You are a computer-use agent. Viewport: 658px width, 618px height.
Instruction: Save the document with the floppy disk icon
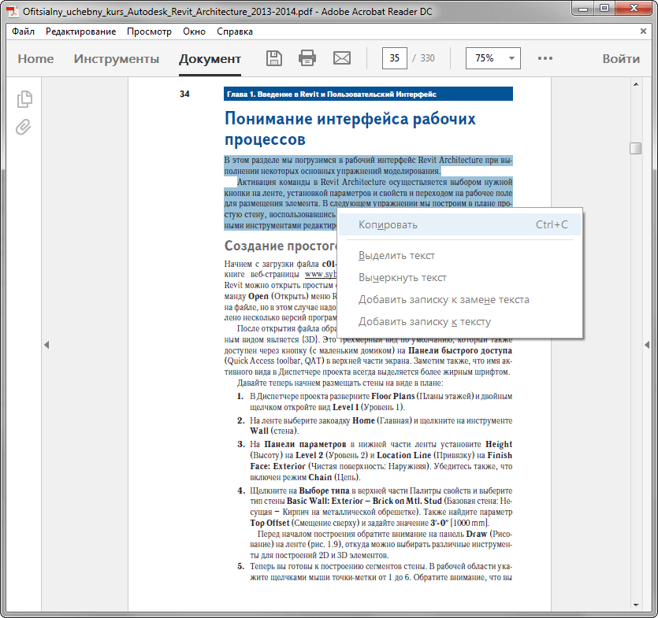coord(274,57)
